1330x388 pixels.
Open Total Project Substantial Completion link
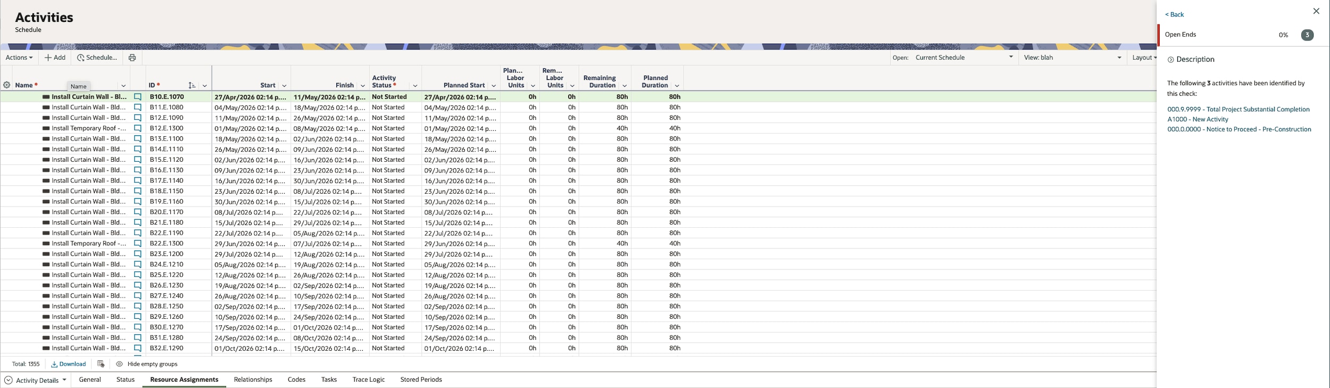point(1238,109)
